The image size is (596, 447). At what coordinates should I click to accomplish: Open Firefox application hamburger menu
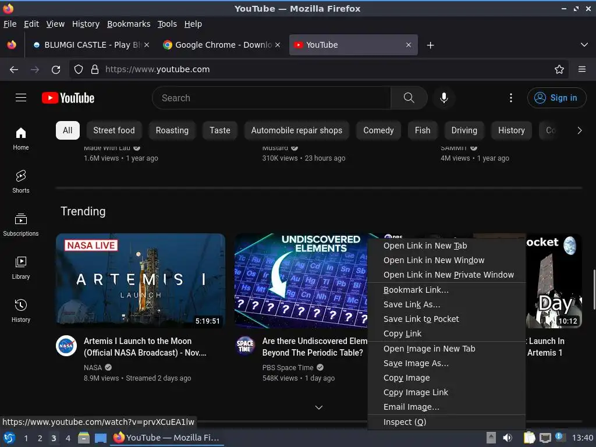point(581,69)
